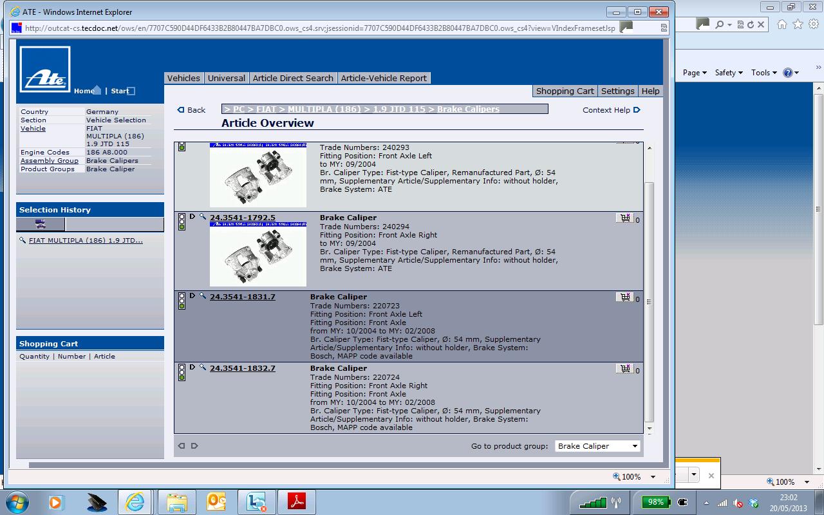Open Go to product group dropdown
This screenshot has width=824, height=515.
click(597, 446)
